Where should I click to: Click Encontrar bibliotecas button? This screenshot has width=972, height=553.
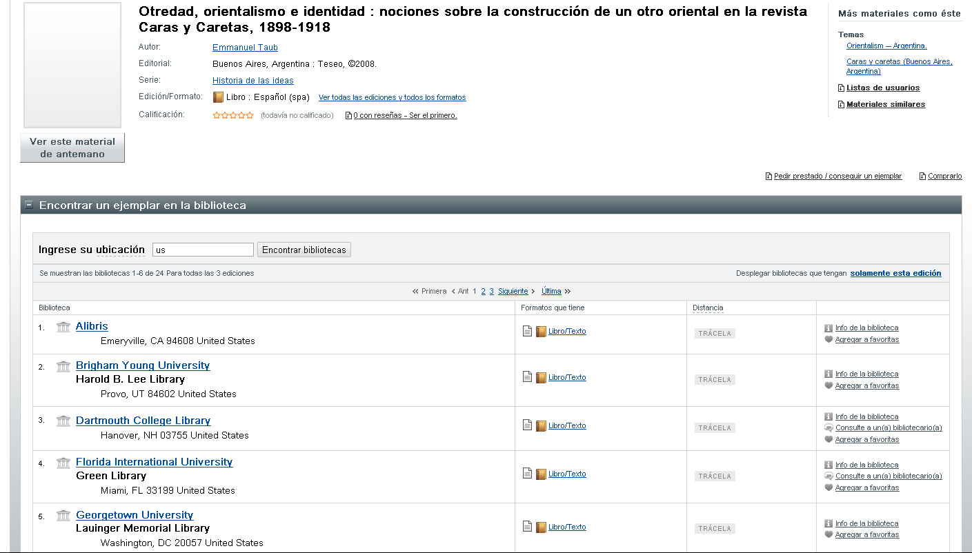(304, 250)
